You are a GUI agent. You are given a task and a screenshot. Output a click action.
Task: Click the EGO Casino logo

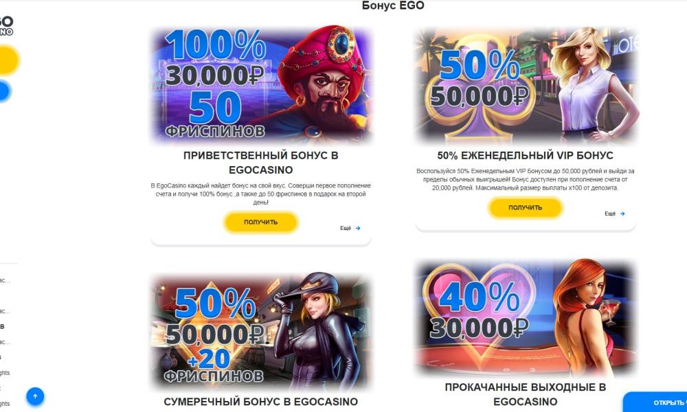tap(6, 25)
